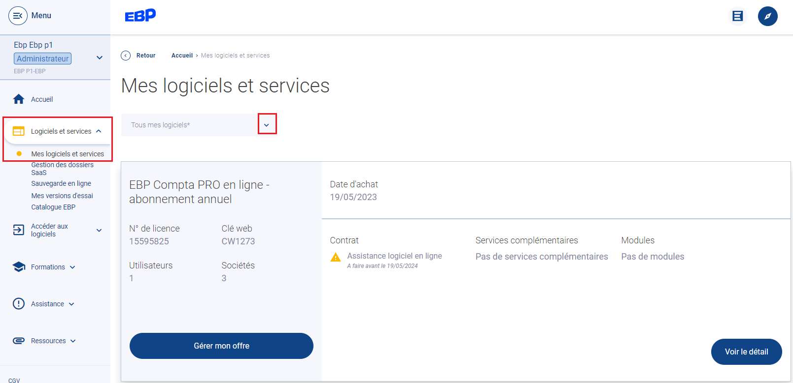The image size is (793, 383).
Task: Open Mes versions d'essai menu item
Action: [62, 196]
